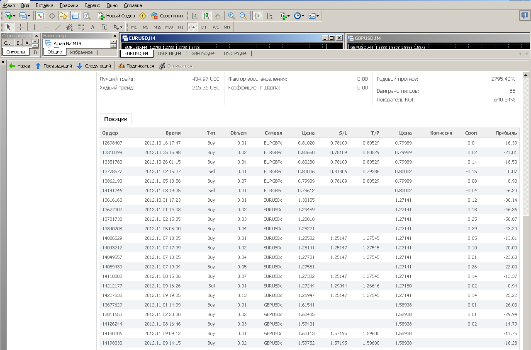This screenshot has width=531, height=350.
Task: Zoom out of the chart
Action: point(243,16)
